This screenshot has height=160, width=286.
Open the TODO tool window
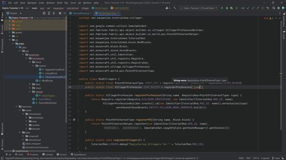click(x=19, y=155)
